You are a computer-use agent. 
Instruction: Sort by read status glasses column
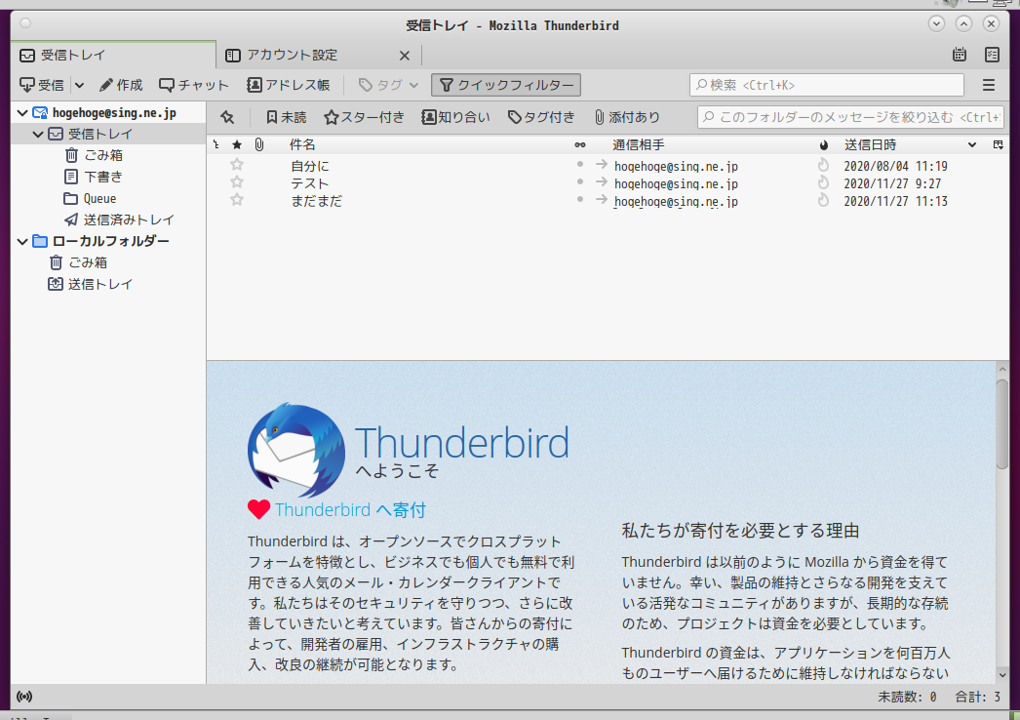click(x=579, y=144)
